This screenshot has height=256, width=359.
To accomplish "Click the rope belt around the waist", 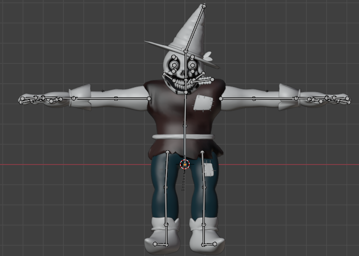I will [183, 137].
